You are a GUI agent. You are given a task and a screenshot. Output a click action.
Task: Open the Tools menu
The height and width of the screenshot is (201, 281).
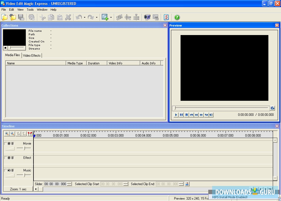point(30,9)
